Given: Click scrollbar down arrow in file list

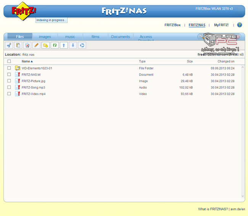Looking at the screenshot, I should coord(243,196).
